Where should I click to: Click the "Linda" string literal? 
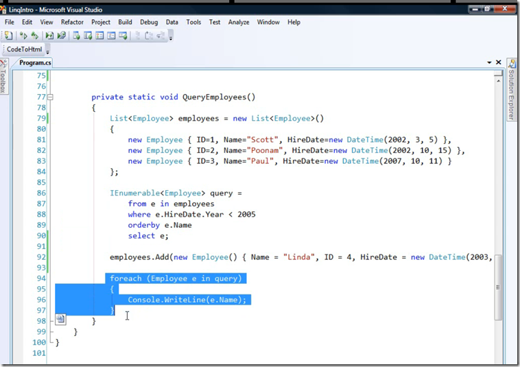tap(299, 257)
